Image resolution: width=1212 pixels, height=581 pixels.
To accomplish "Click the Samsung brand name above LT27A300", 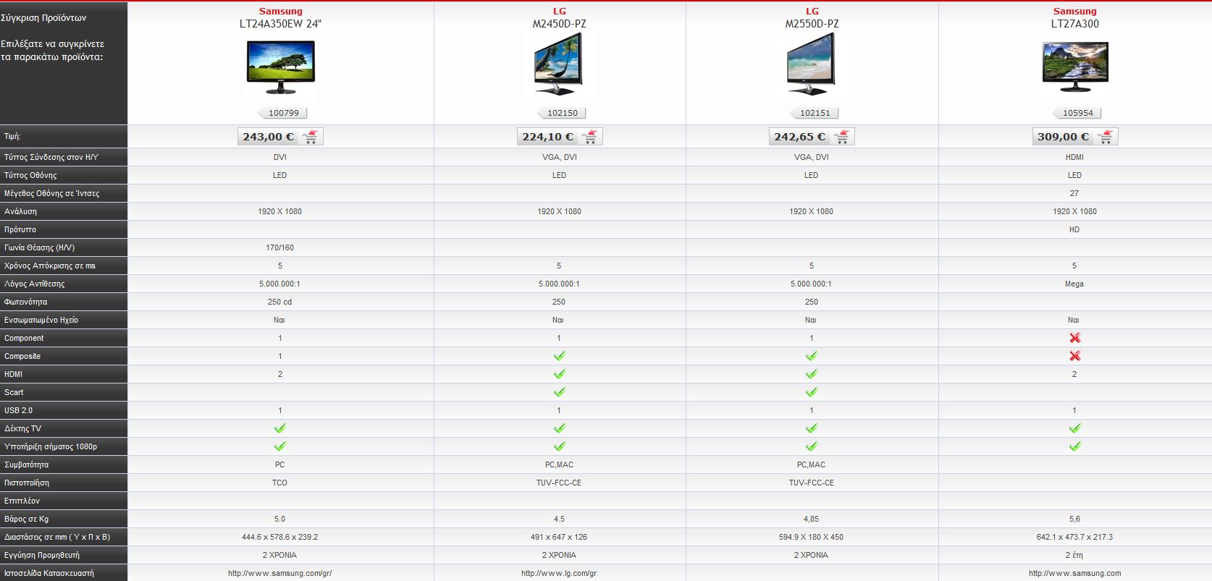I will 1074,11.
